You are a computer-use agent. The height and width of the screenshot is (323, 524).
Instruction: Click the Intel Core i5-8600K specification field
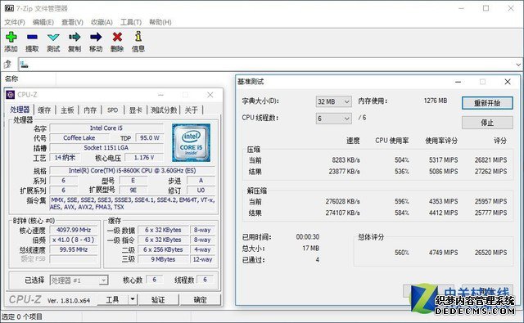pyautogui.click(x=133, y=171)
